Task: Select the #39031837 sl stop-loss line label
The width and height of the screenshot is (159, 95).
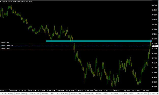Action: (x=5, y=42)
